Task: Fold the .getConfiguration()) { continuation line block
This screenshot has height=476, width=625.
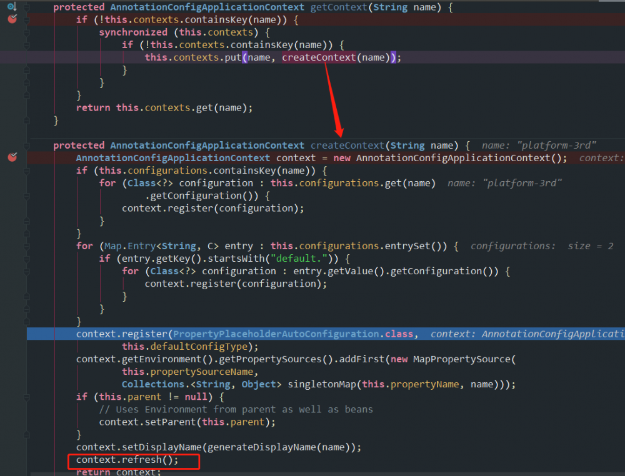Action: [x=27, y=196]
